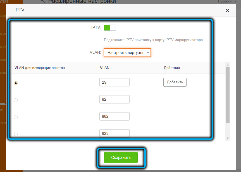Click the VLAN field containing 29

click(114, 82)
